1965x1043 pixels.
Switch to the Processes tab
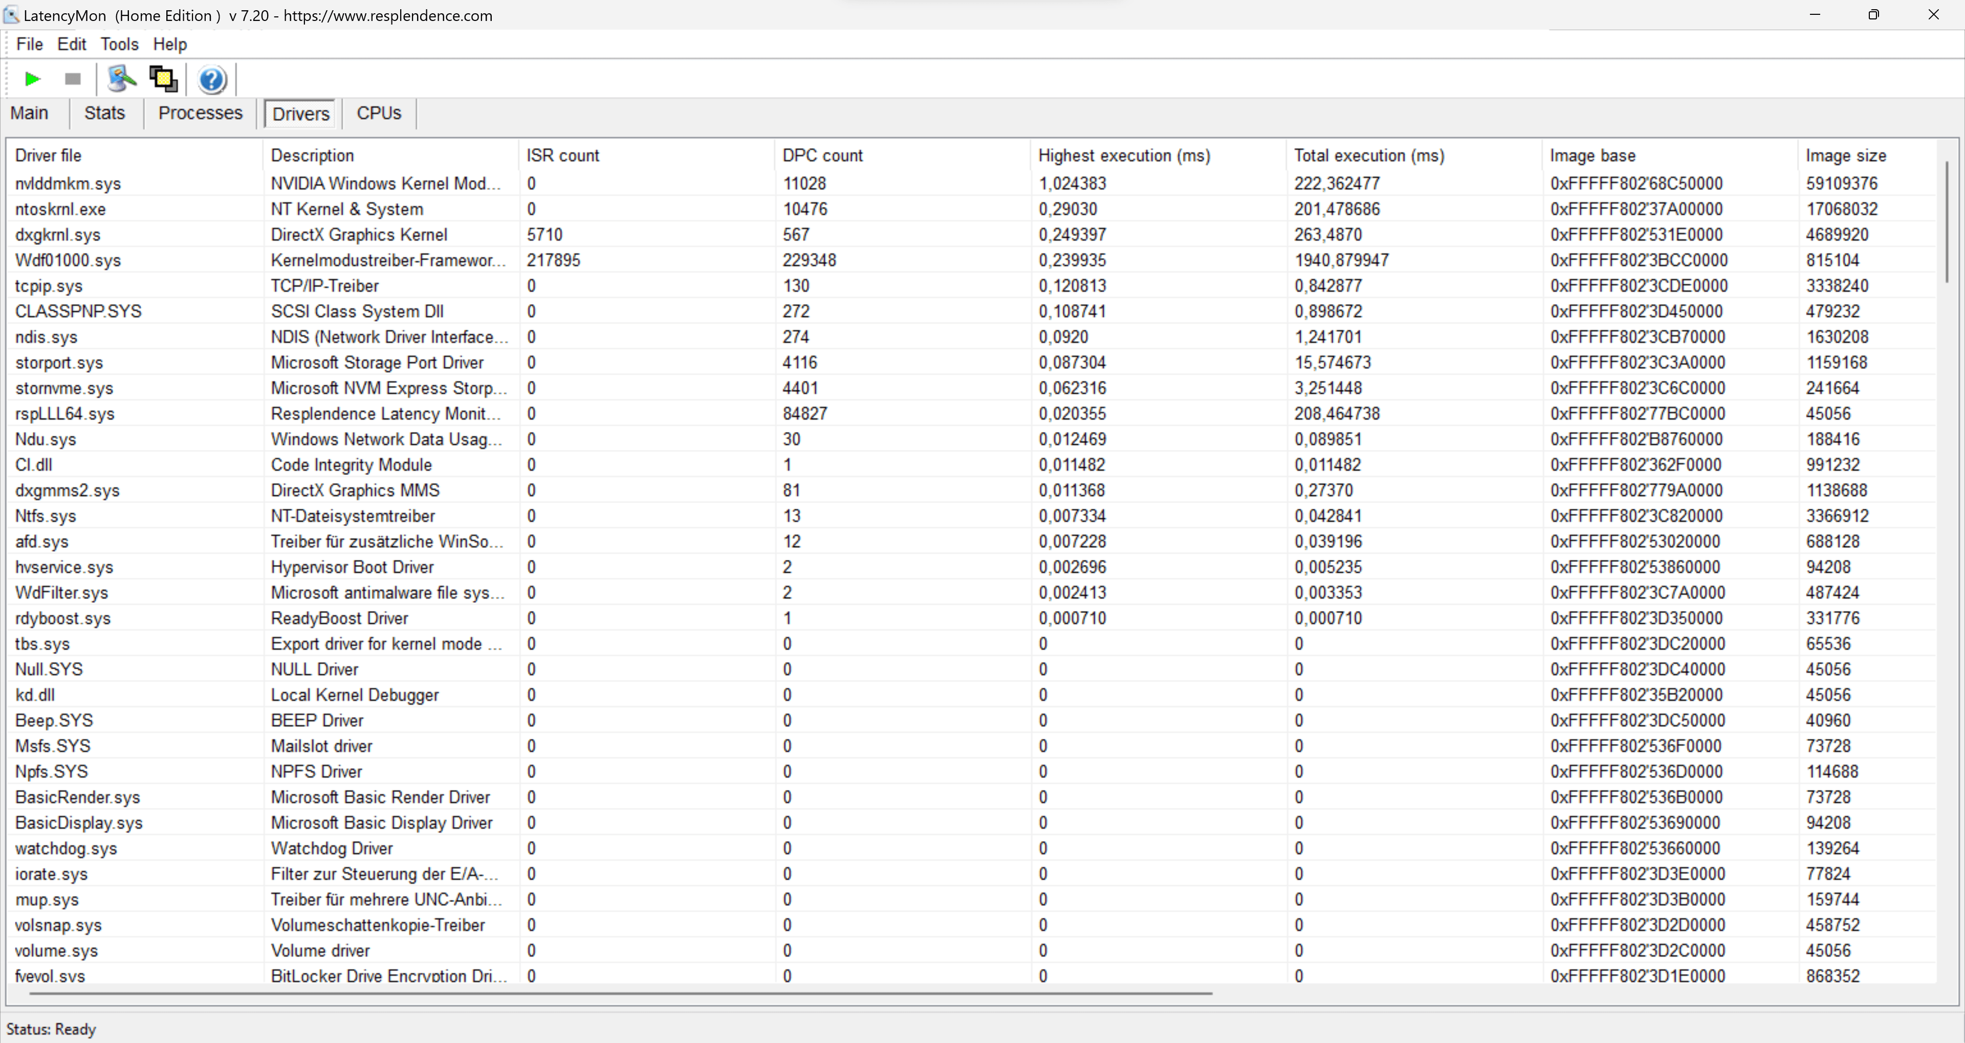[201, 113]
